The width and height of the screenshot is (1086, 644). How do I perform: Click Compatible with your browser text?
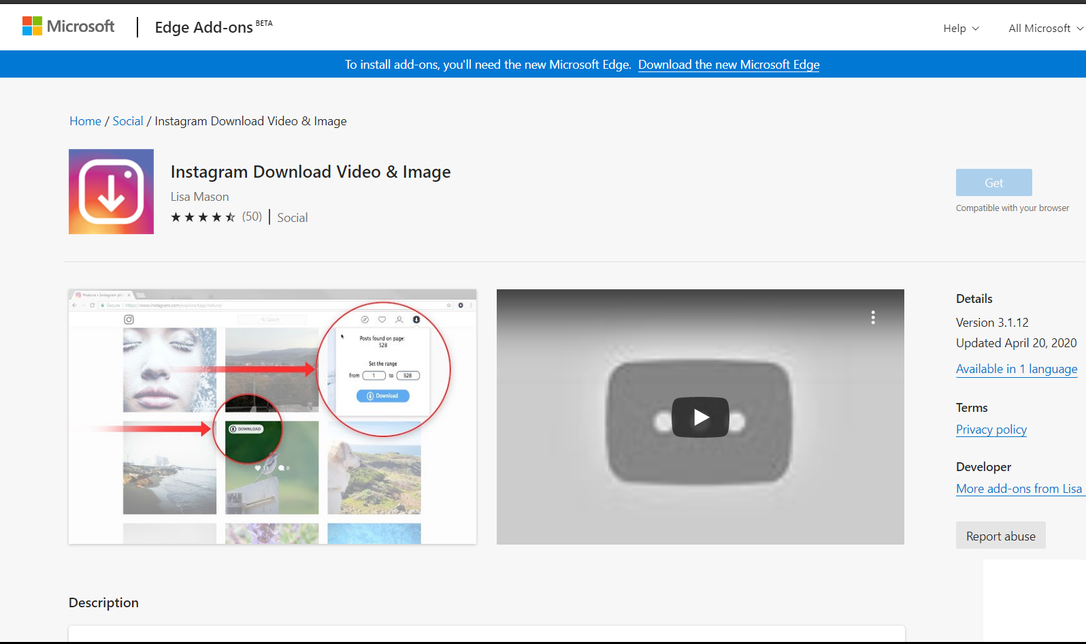tap(1013, 208)
